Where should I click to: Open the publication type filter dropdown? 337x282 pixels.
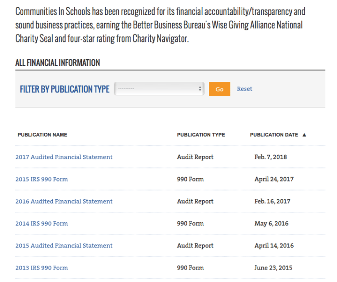pyautogui.click(x=159, y=89)
